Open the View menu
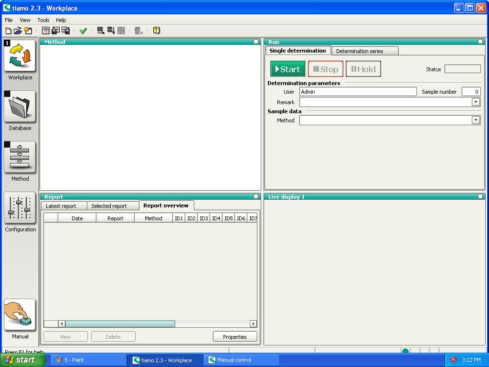Viewport: 489px width, 367px height. tap(25, 20)
